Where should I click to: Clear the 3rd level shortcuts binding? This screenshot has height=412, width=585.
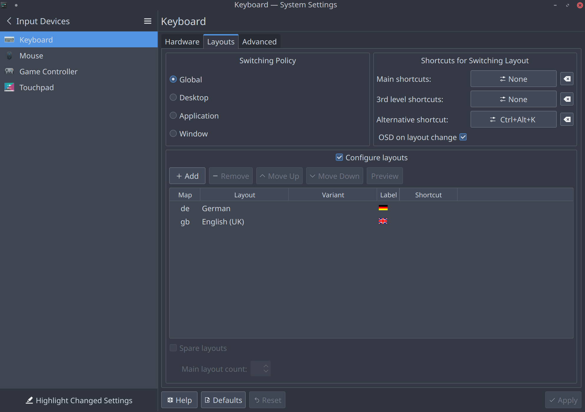pos(567,99)
